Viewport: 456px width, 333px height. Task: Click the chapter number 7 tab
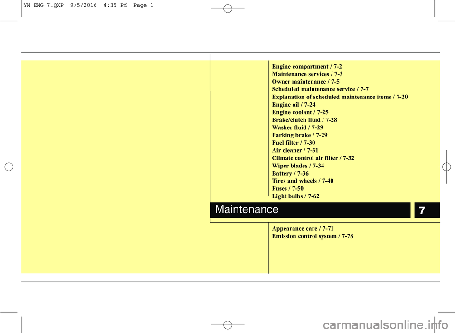coord(427,210)
